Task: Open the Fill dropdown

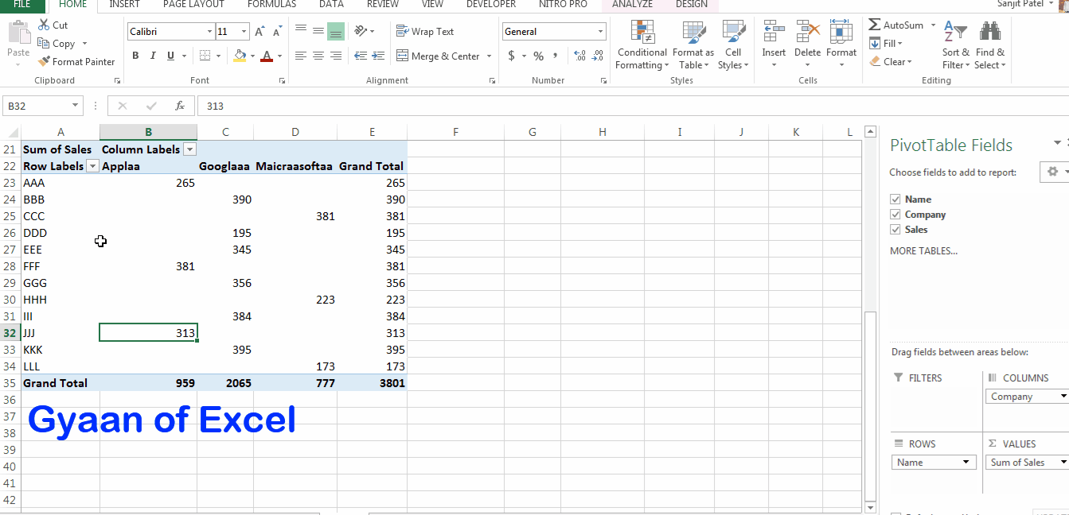Action: (x=885, y=44)
